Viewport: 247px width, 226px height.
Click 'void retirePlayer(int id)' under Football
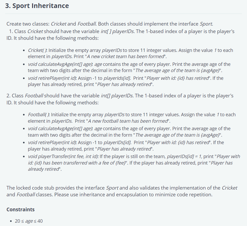(x=52, y=143)
